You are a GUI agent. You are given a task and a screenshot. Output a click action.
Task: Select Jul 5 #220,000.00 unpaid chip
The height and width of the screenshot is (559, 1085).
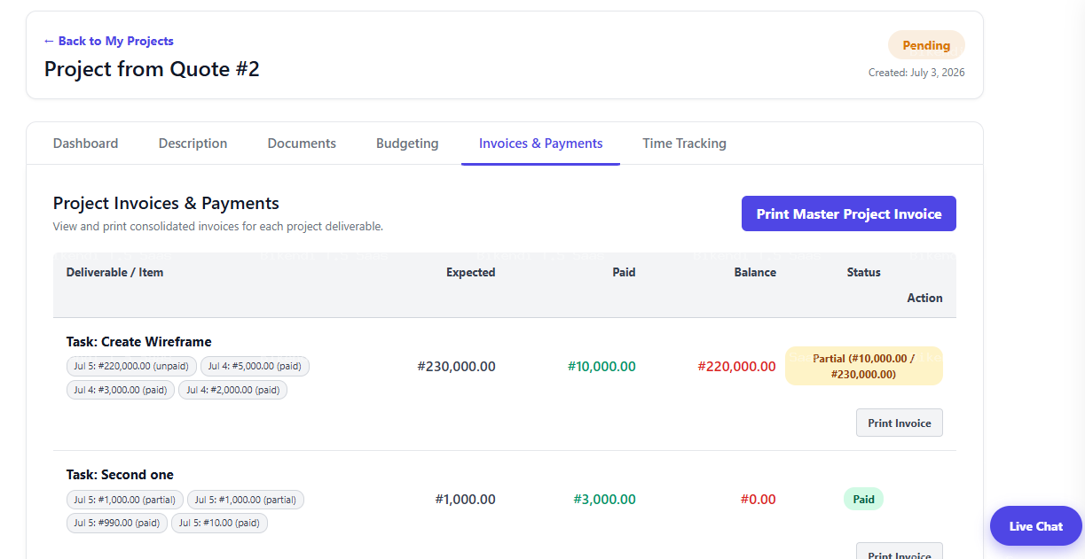(131, 367)
